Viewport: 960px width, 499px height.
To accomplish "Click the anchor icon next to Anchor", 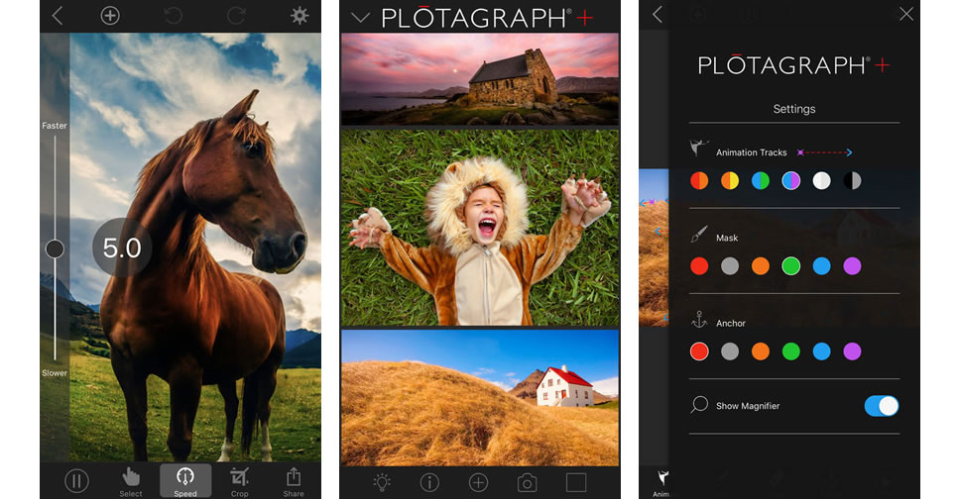I will coord(699,320).
